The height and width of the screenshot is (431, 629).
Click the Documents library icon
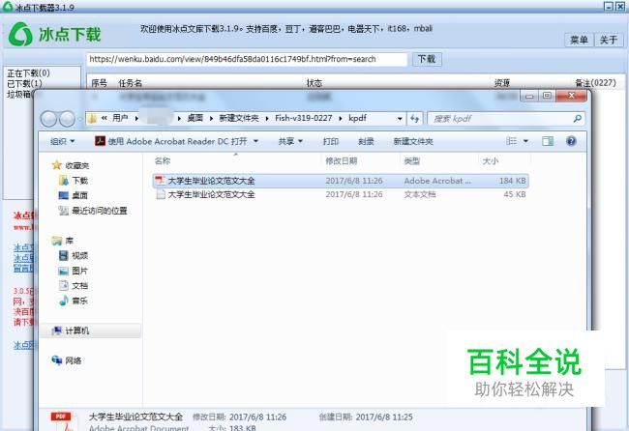click(63, 285)
